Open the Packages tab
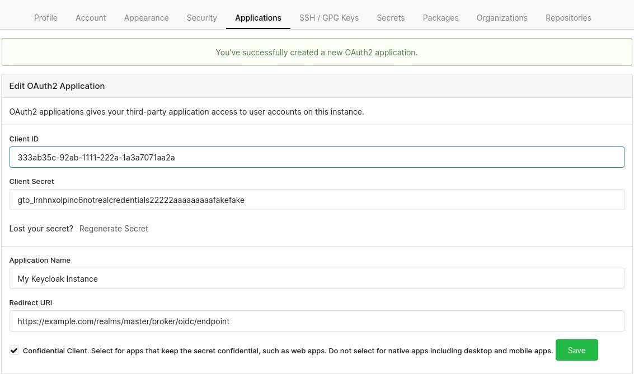This screenshot has width=634, height=374. point(440,17)
